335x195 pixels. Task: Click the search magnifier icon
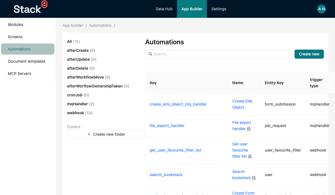point(150,54)
